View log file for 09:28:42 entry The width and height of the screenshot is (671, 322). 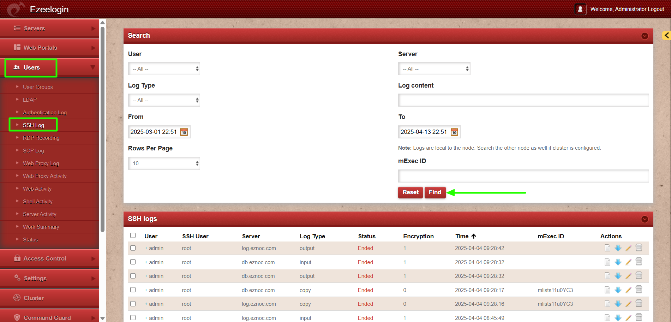tap(607, 248)
